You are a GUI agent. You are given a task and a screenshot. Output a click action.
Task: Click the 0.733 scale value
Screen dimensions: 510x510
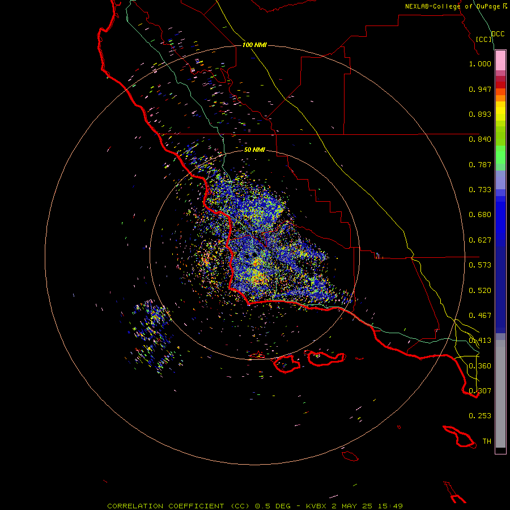click(x=480, y=190)
